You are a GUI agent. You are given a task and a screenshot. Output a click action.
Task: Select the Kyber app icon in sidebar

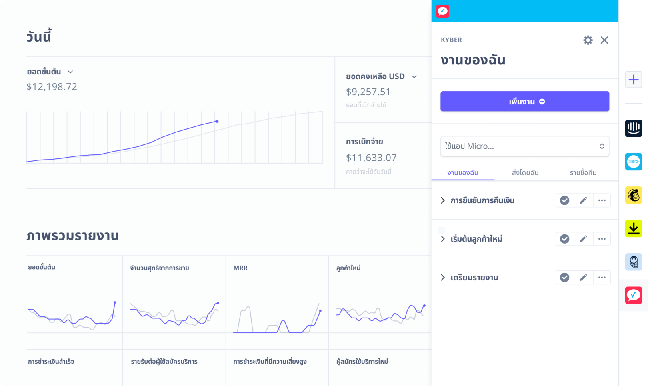coord(634,295)
